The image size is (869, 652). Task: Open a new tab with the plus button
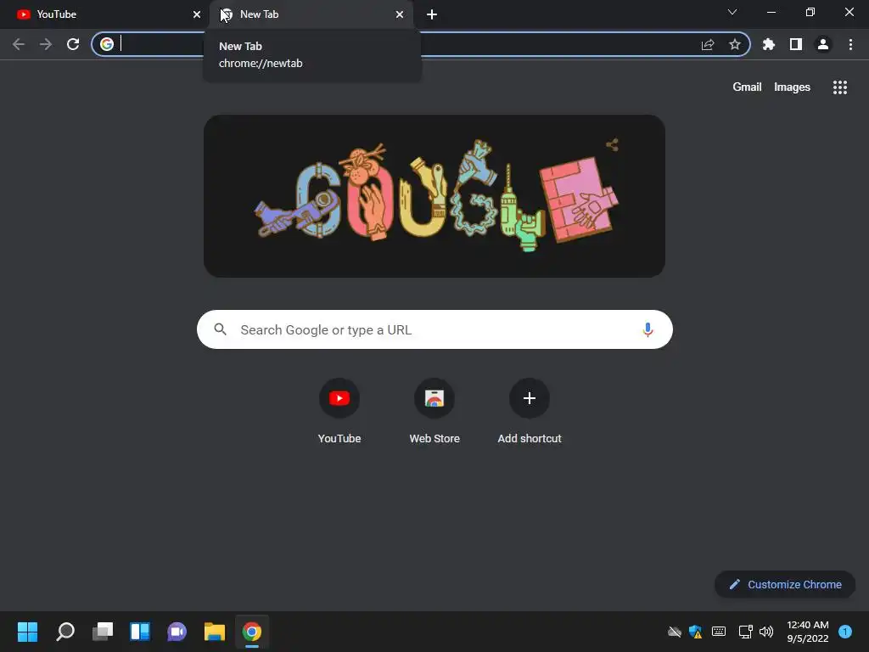point(432,14)
